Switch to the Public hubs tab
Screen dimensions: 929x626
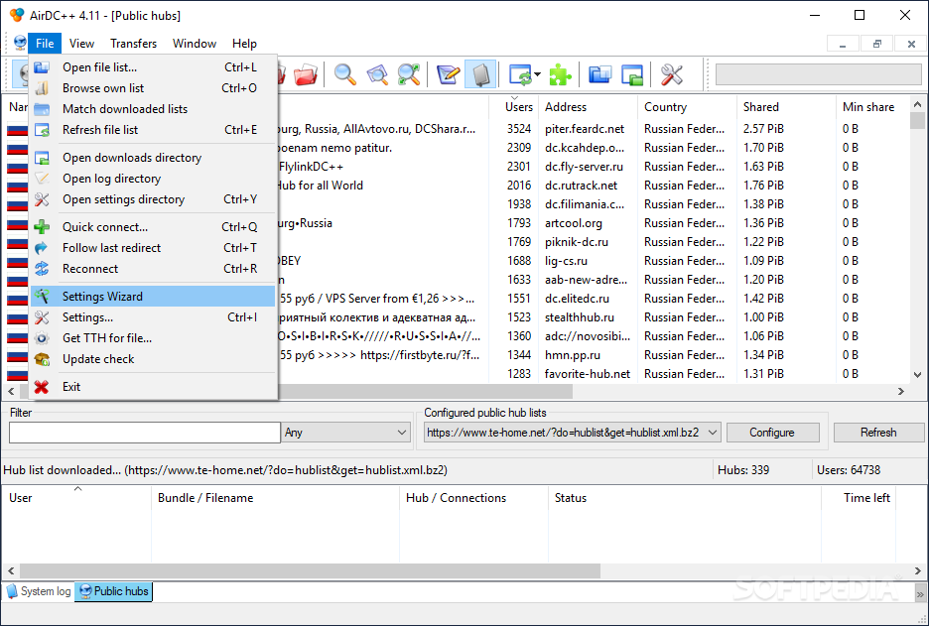(114, 591)
